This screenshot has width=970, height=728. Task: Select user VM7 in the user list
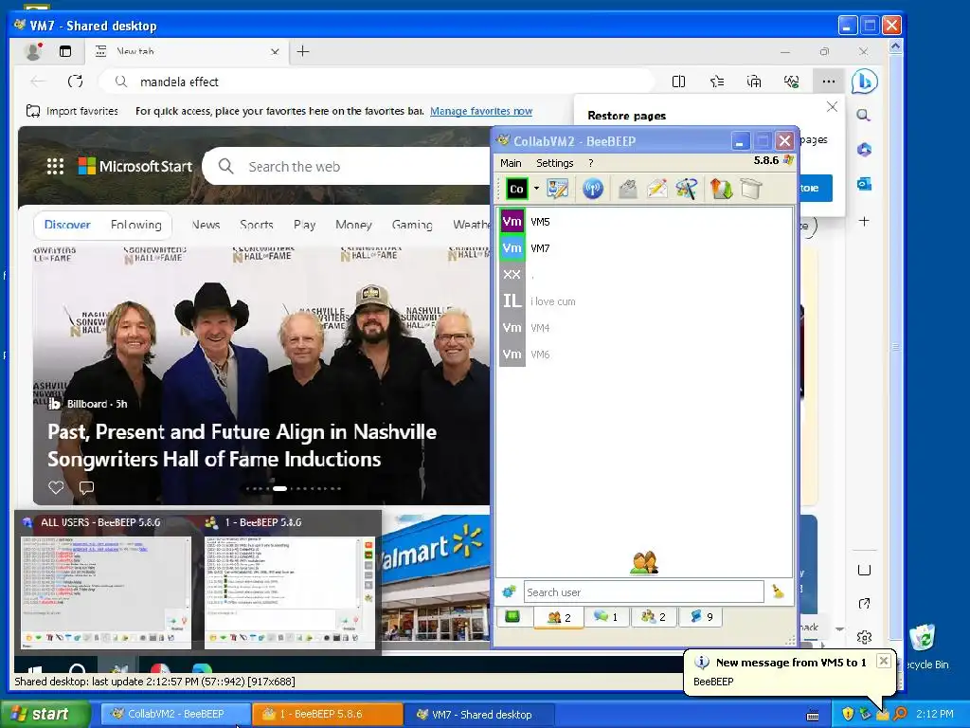644,248
